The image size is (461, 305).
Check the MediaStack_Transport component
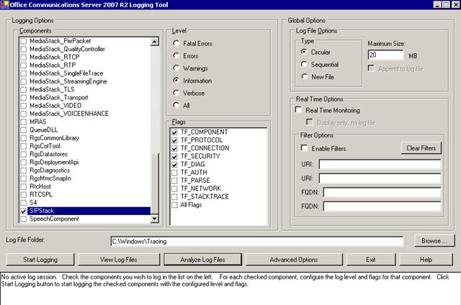point(24,97)
